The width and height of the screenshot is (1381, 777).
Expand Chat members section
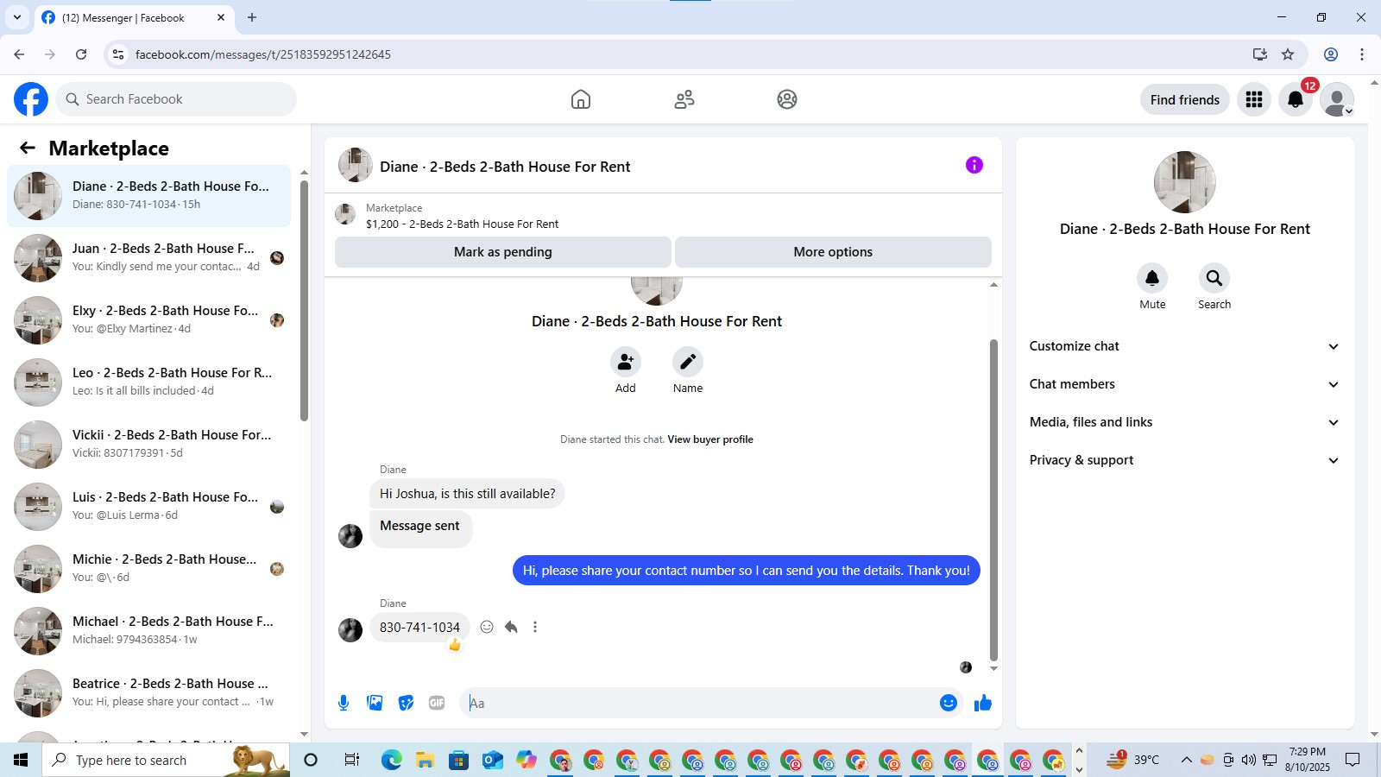(1184, 384)
